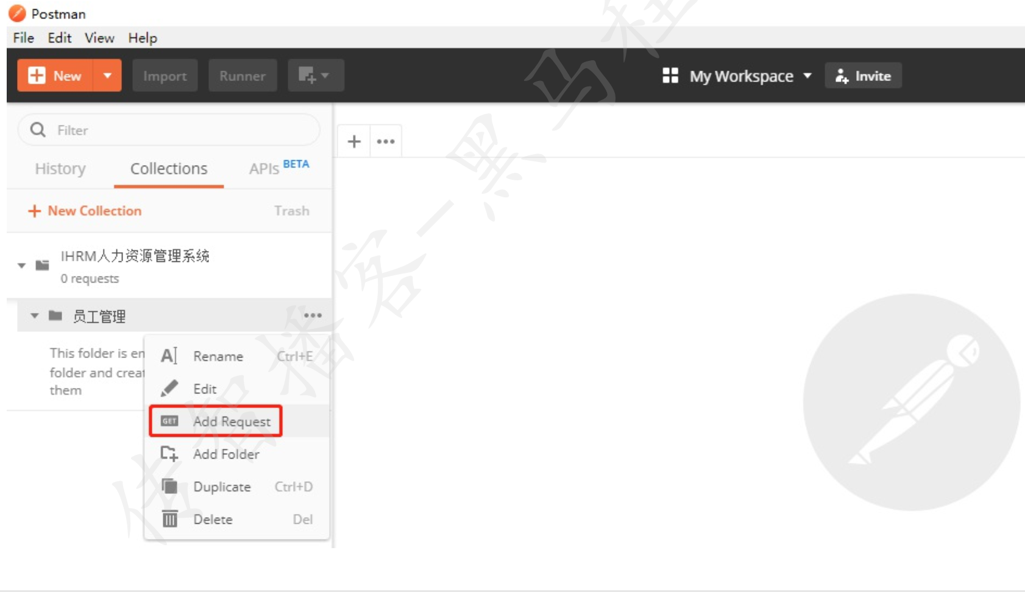The width and height of the screenshot is (1025, 592).
Task: Click the '0 requests' text
Action: coord(90,278)
